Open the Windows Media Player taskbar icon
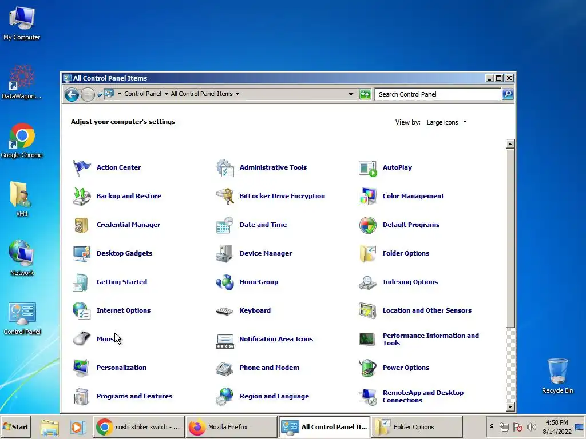This screenshot has width=586, height=439. click(77, 428)
